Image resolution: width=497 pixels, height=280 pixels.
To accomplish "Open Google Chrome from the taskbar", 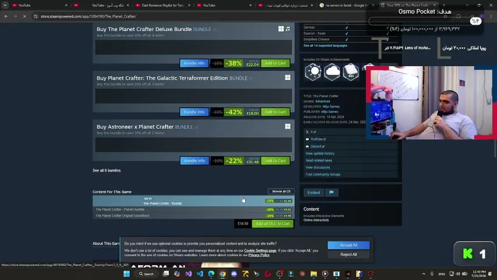I will pyautogui.click(x=223, y=274).
